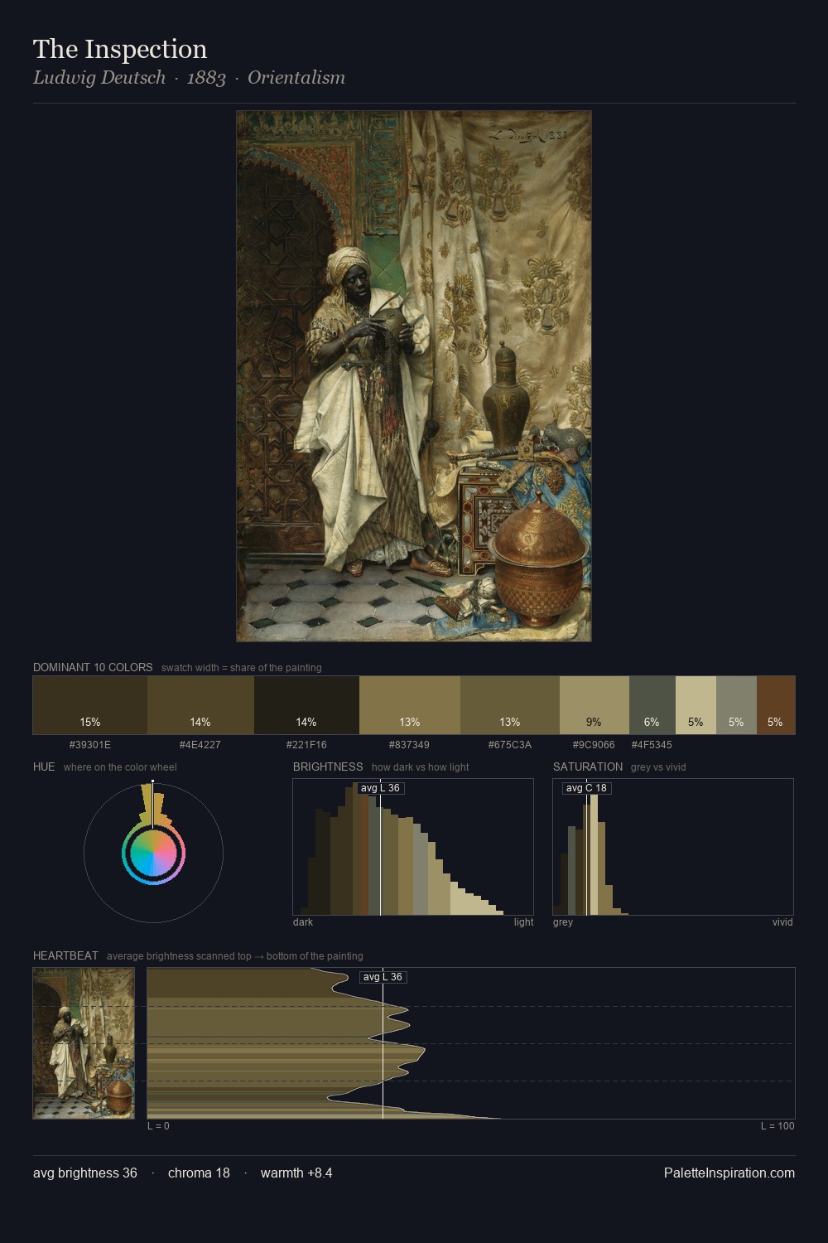828x1243 pixels.
Task: Click the "light" axis label
Action: (x=524, y=922)
